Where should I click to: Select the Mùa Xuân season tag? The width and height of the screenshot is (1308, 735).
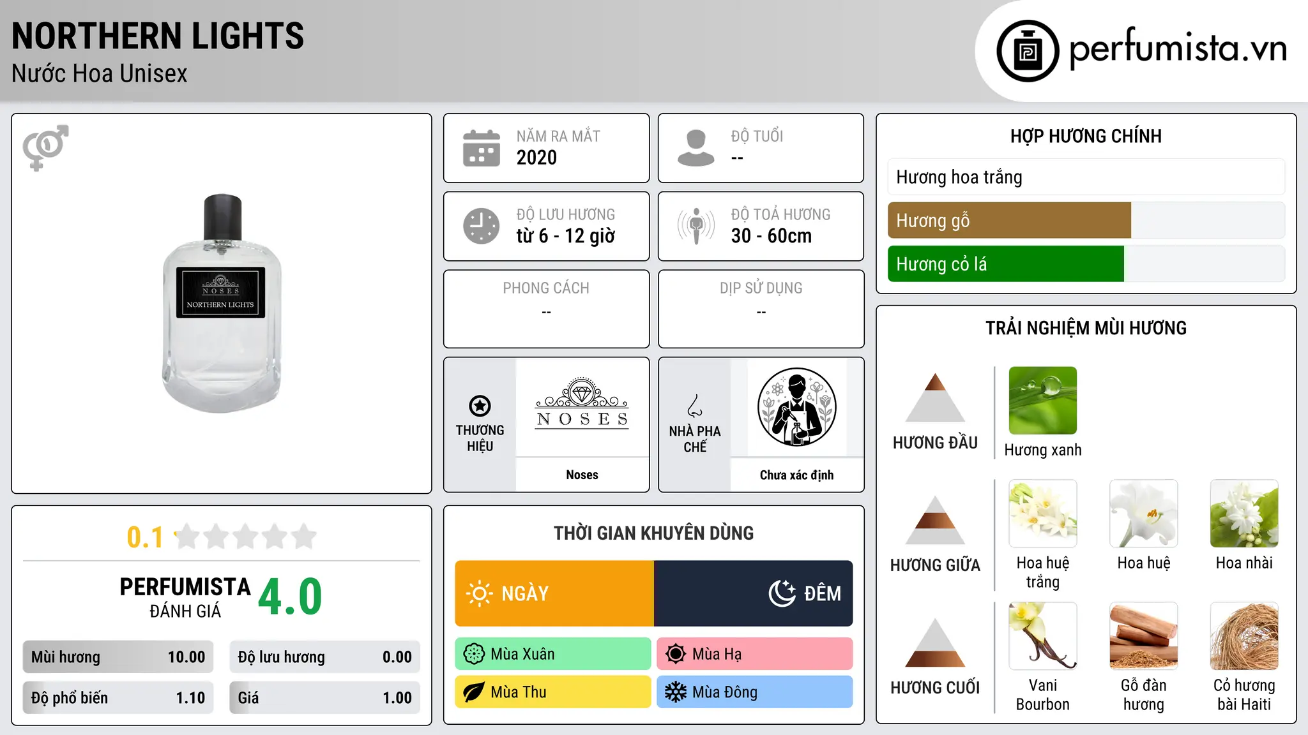(553, 654)
